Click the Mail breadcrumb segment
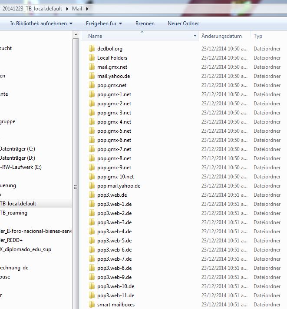287x309 pixels. click(77, 9)
